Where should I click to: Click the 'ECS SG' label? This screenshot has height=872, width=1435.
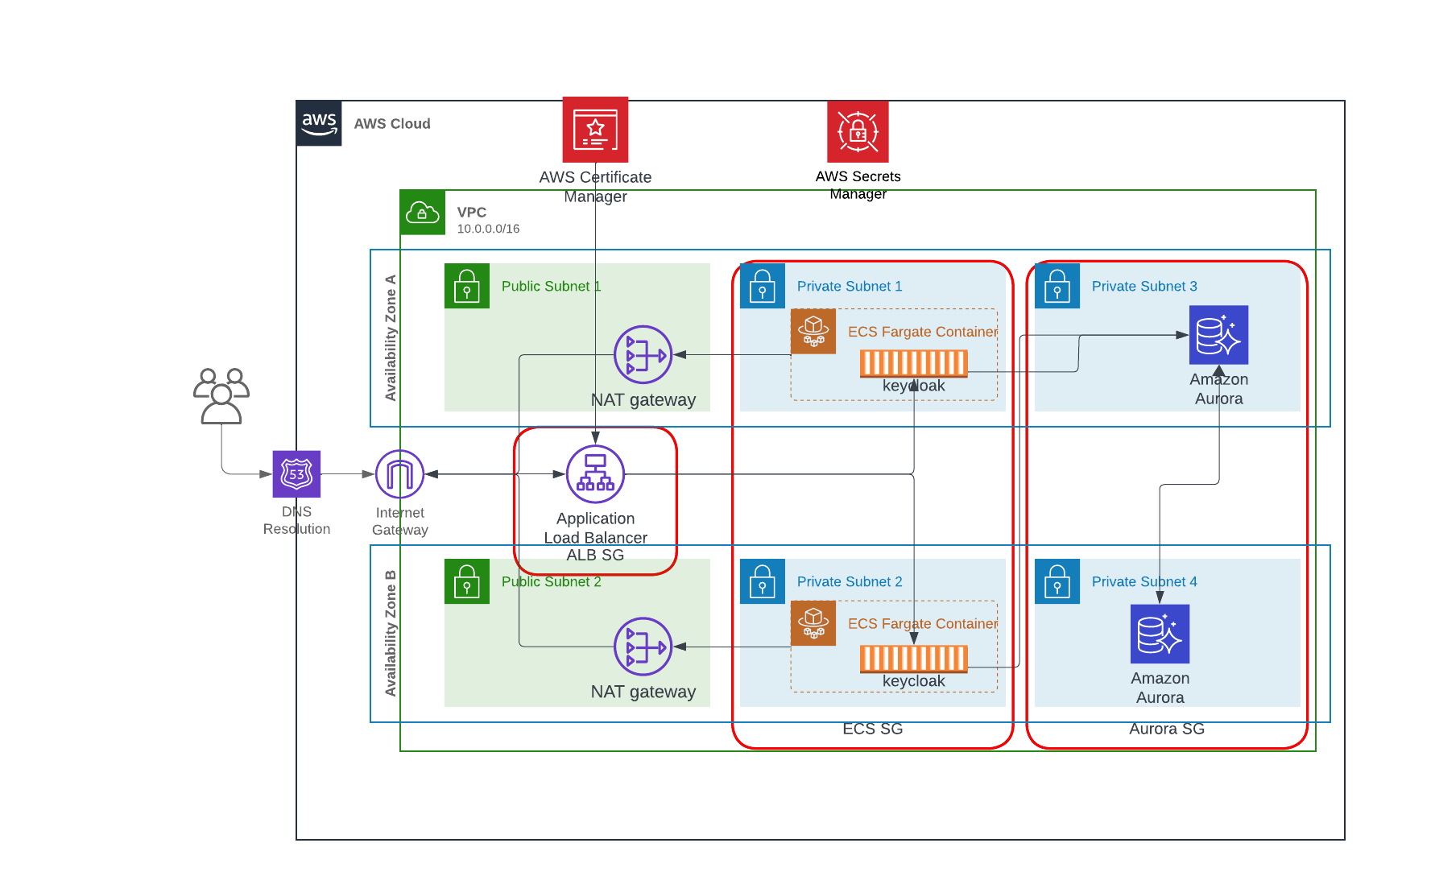point(873,729)
